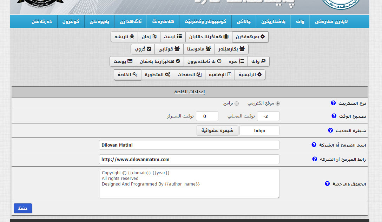
Task: Click the blue حفظ save button
Action: point(23,208)
